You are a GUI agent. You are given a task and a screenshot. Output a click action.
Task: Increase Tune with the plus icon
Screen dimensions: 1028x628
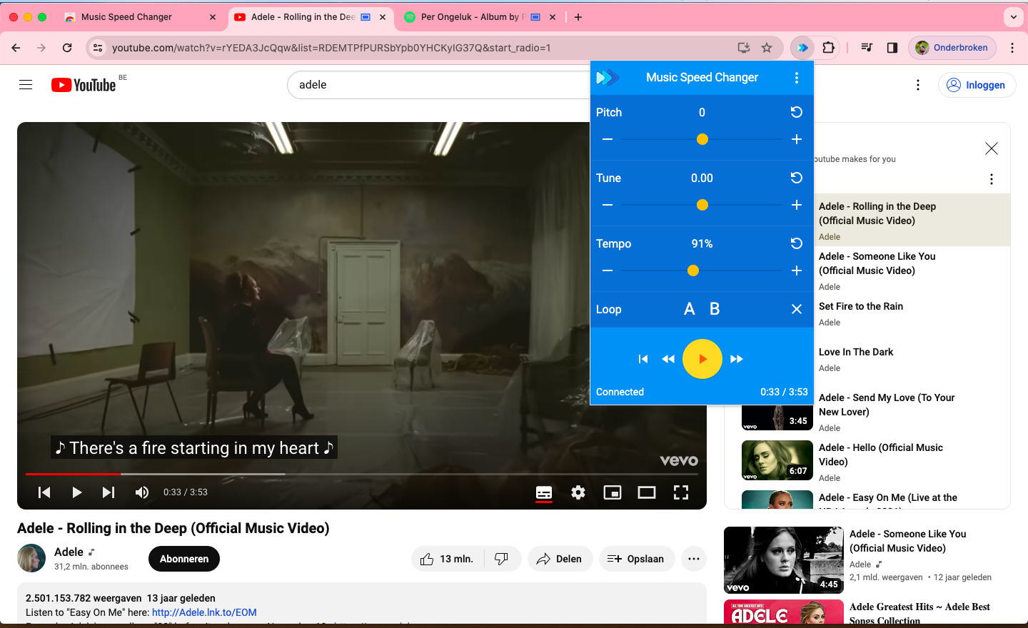797,205
